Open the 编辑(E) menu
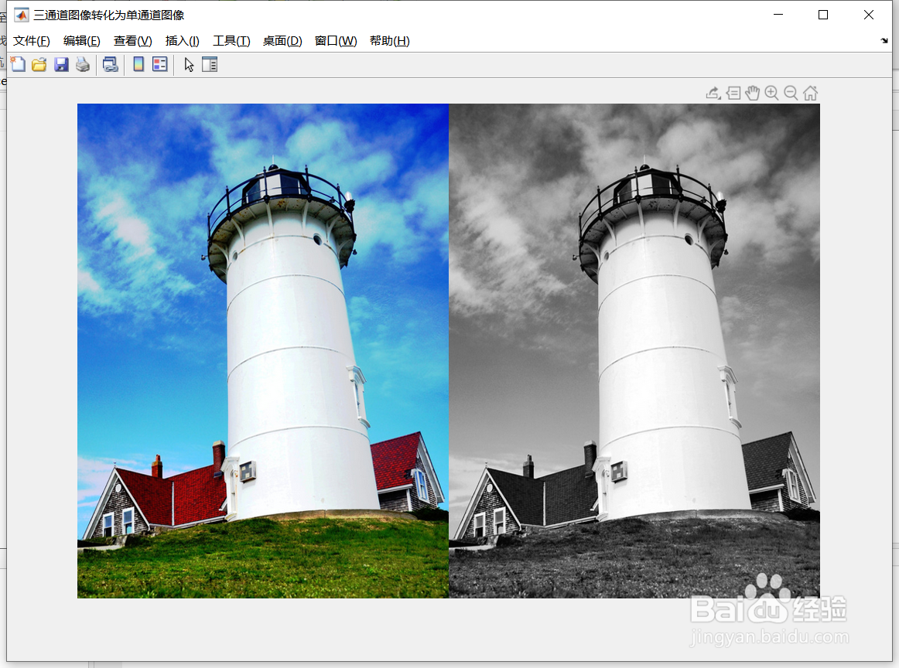This screenshot has width=899, height=668. click(x=81, y=41)
